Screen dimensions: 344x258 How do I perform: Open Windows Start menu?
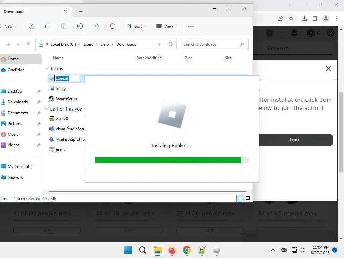(x=128, y=250)
